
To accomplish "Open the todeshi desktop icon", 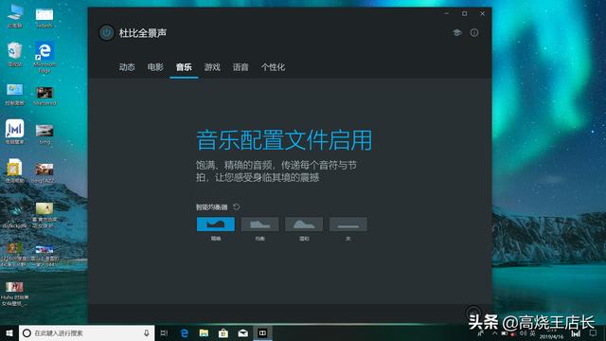I will click(x=45, y=17).
